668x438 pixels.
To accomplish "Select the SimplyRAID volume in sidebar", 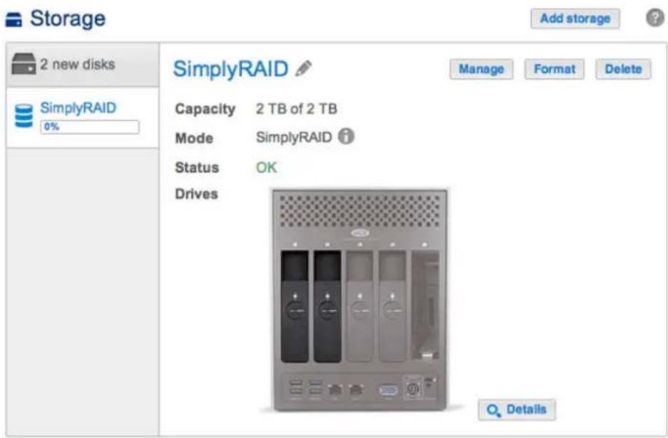I will click(x=83, y=118).
